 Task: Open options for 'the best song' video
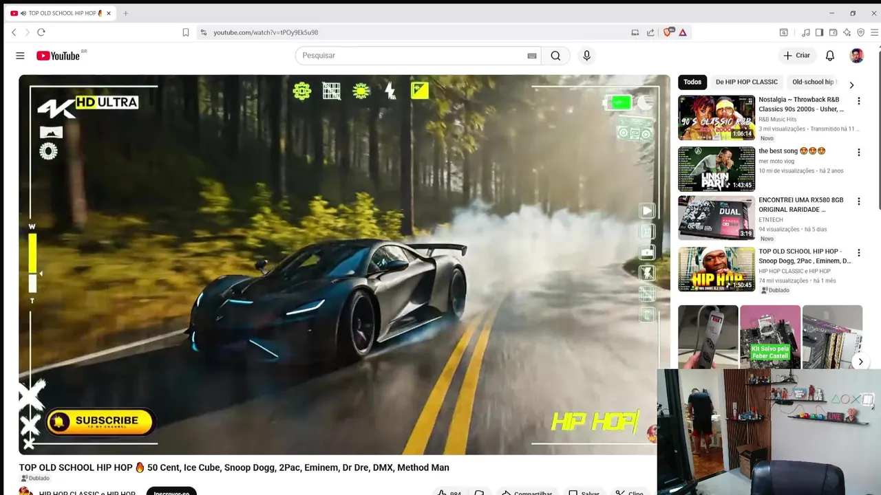tap(858, 152)
